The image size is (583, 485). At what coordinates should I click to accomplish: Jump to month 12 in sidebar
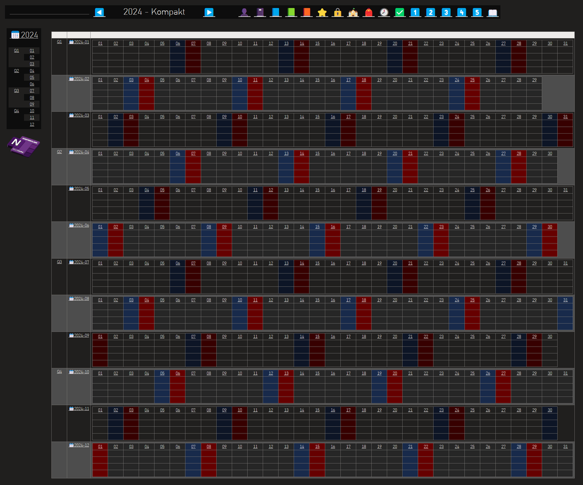[32, 124]
